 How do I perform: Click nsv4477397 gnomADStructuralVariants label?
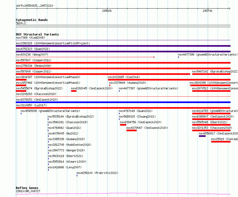[x=148, y=88]
